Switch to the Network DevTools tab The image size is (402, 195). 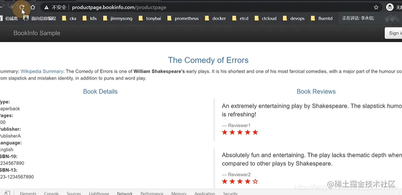(x=125, y=193)
